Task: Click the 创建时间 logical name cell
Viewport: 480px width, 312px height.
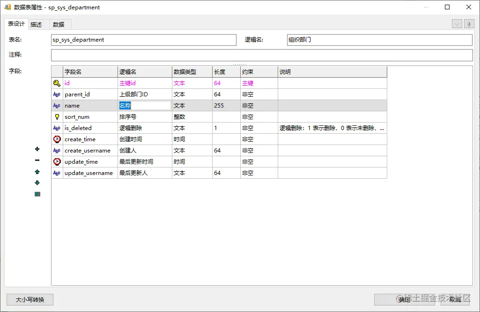Action: [145, 139]
